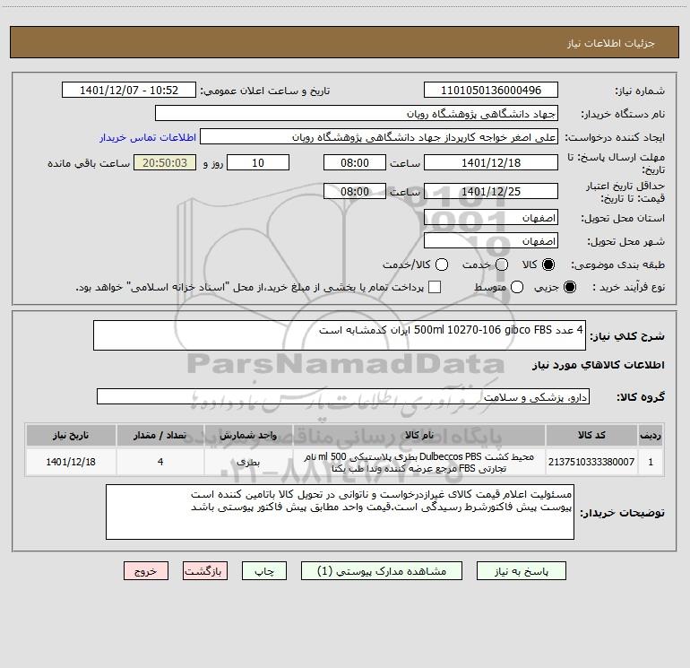Viewport: 690px width, 668px height.
Task: Click the general need description text box
Action: coord(340,335)
